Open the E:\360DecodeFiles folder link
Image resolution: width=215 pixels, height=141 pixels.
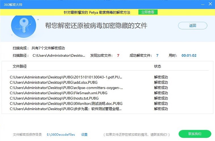[61, 135]
